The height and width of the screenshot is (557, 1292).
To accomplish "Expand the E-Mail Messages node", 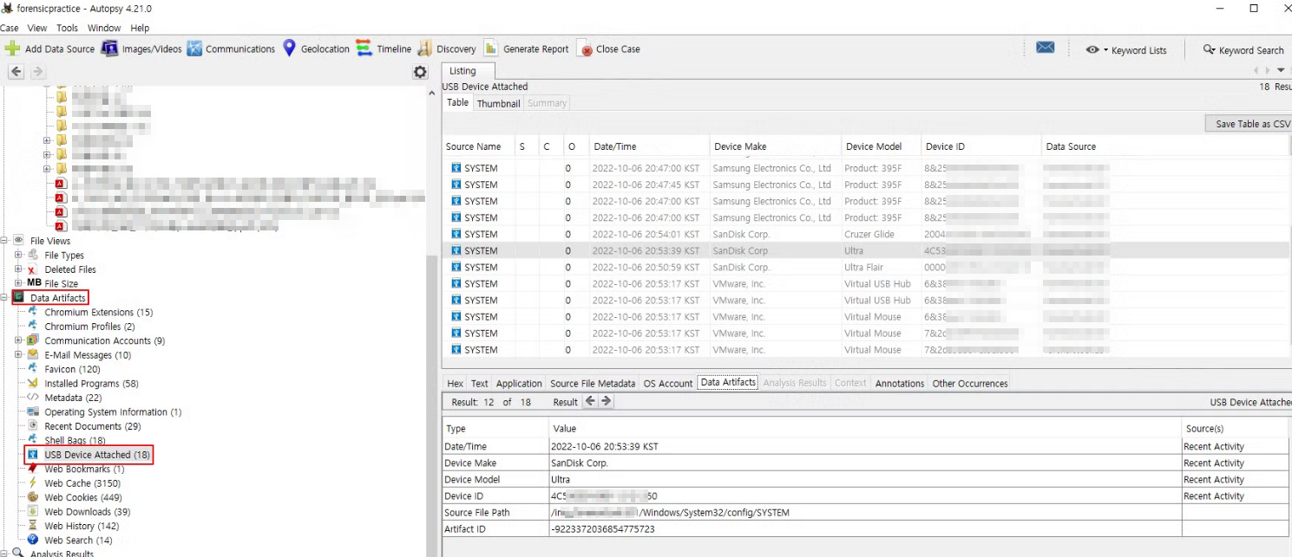I will click(18, 354).
